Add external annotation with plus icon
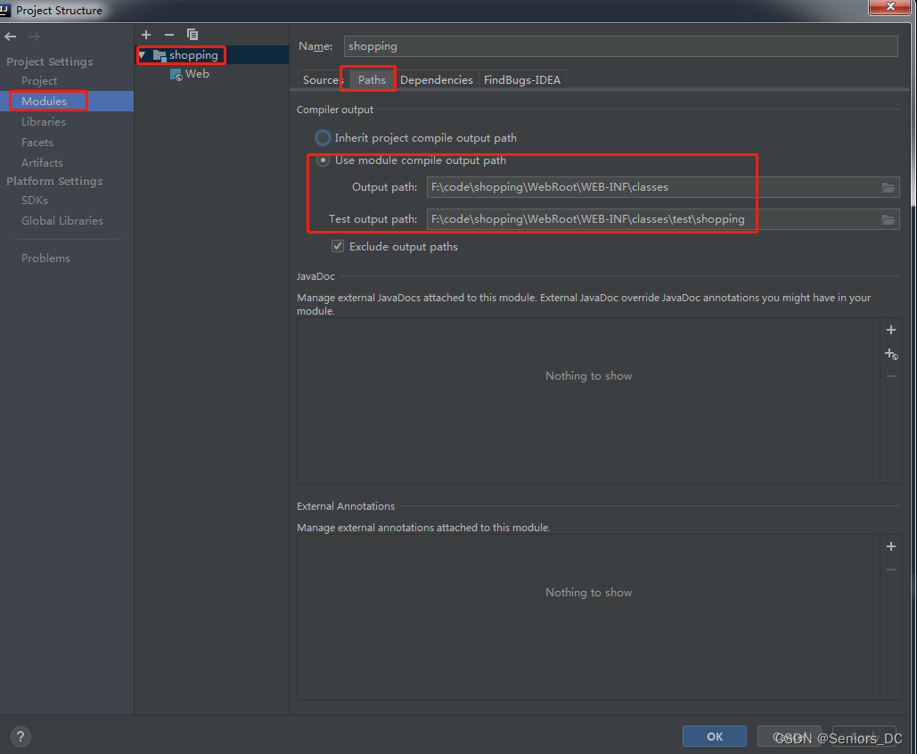 click(890, 546)
